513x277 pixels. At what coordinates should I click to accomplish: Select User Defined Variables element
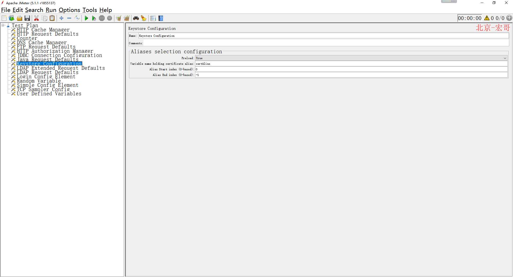(49, 93)
